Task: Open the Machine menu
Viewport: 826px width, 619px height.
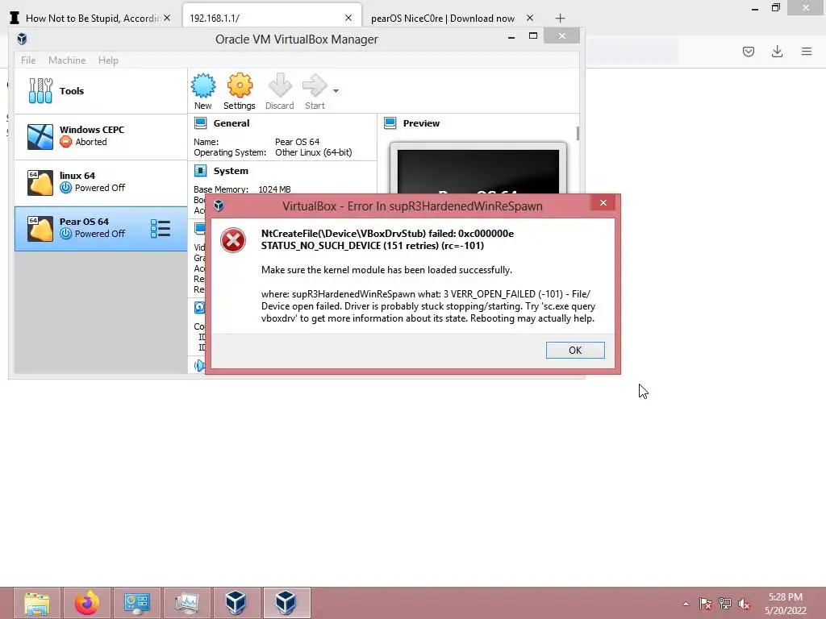Action: coord(67,60)
